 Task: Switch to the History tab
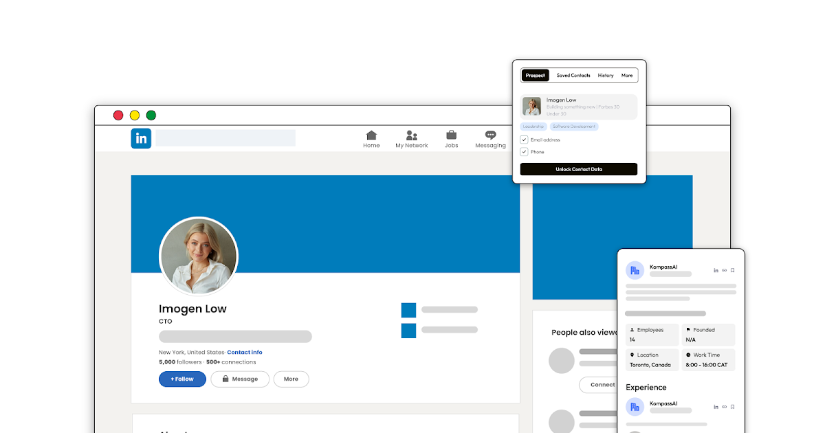click(x=606, y=76)
